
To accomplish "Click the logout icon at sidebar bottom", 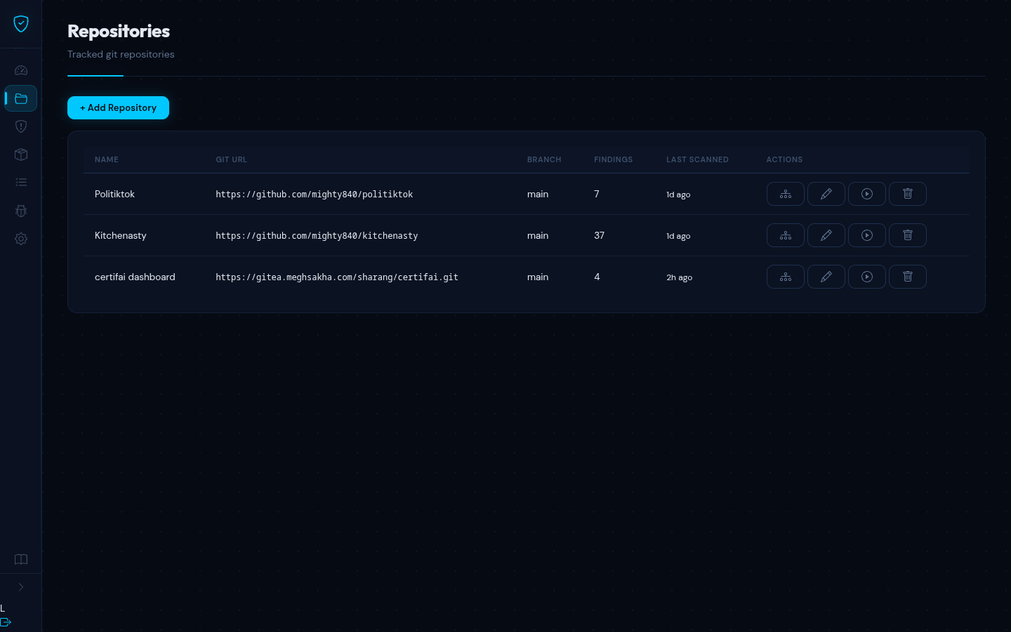I will [6, 622].
